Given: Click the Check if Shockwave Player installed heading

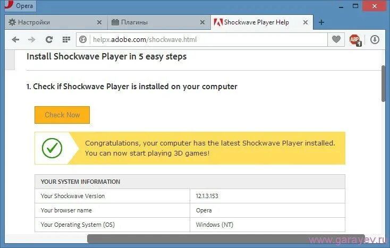Looking at the screenshot, I should [132, 87].
